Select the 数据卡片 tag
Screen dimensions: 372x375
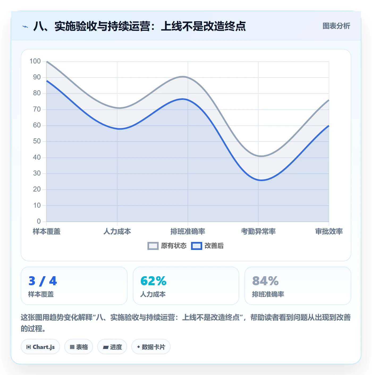pyautogui.click(x=151, y=347)
